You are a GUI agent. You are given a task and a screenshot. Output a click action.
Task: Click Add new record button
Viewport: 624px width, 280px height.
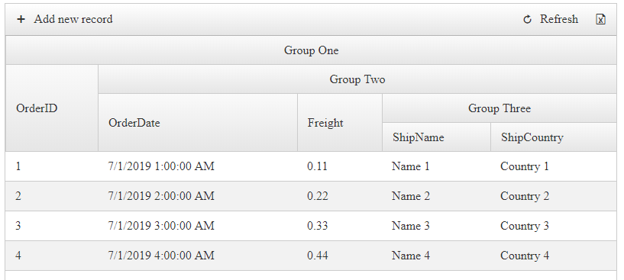pyautogui.click(x=65, y=19)
